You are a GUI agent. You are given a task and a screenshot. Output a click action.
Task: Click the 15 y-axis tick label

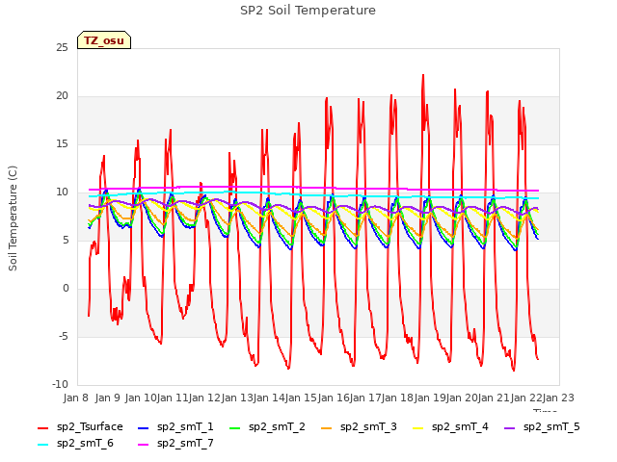click(62, 144)
